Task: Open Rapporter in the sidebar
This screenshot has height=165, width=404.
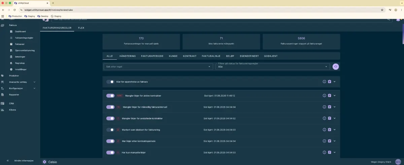Action: pos(14,95)
